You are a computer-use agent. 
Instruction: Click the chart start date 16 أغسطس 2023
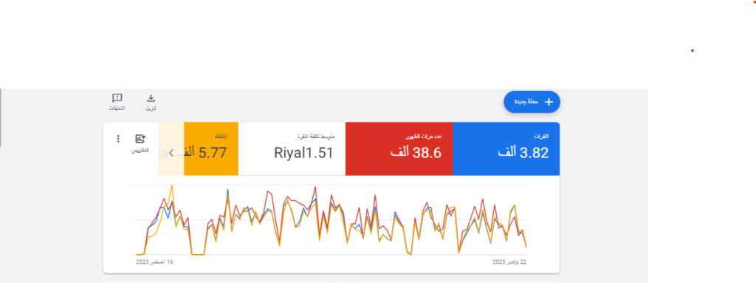click(x=154, y=262)
